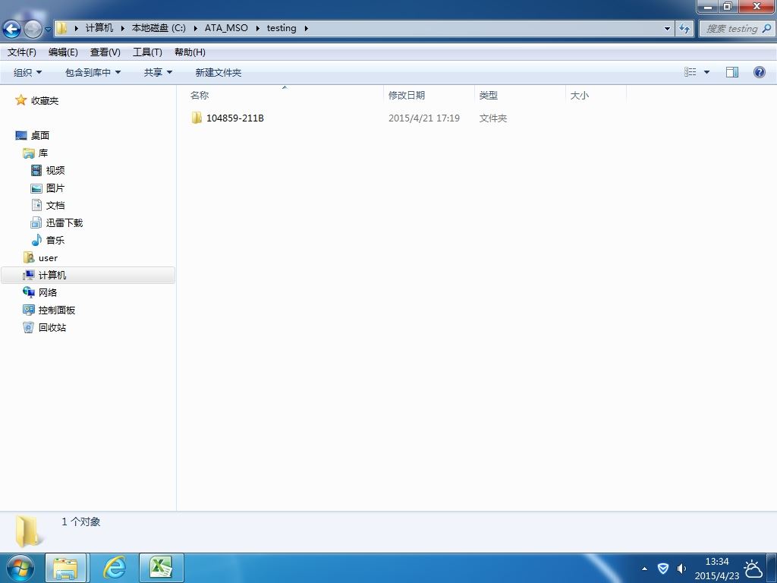Screen dimensions: 777x583
Task: Open Help with question mark icon
Action: pos(759,72)
